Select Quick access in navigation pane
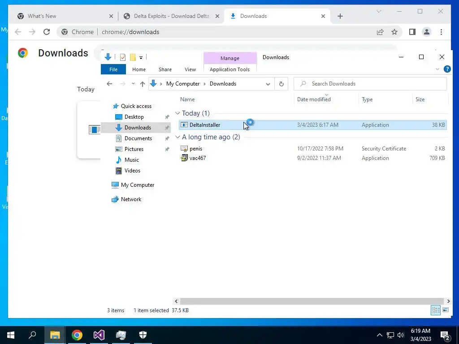Image resolution: width=459 pixels, height=344 pixels. tap(136, 106)
